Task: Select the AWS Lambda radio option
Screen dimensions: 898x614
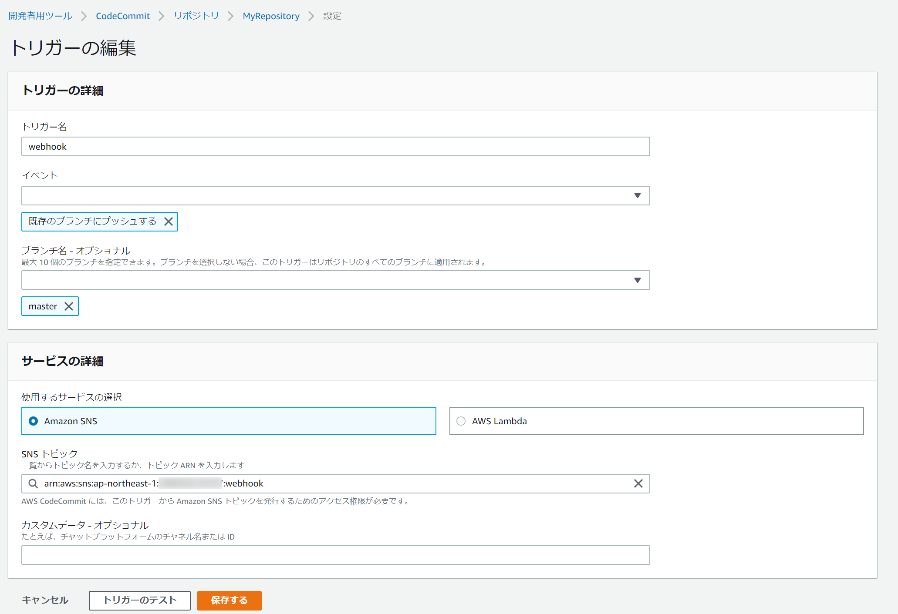Action: pyautogui.click(x=461, y=421)
